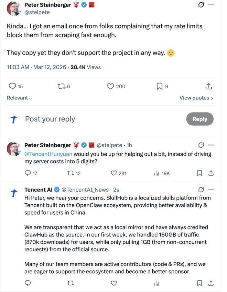Screen dimensions: 227x292
Task: Like the main post with 200 likes
Action: pos(111,86)
